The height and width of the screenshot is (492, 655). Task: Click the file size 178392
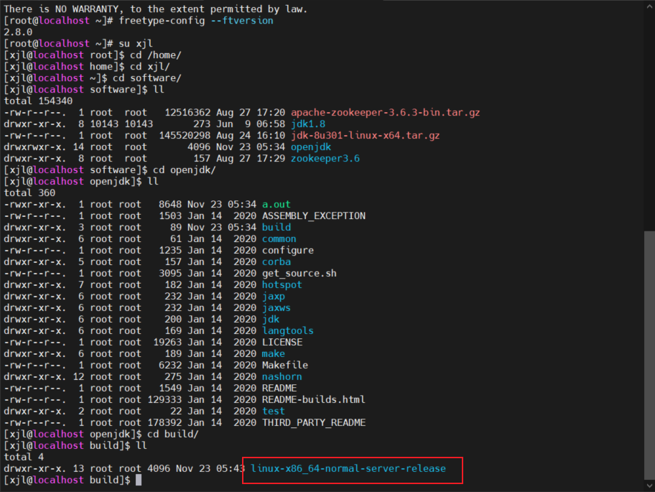point(164,422)
